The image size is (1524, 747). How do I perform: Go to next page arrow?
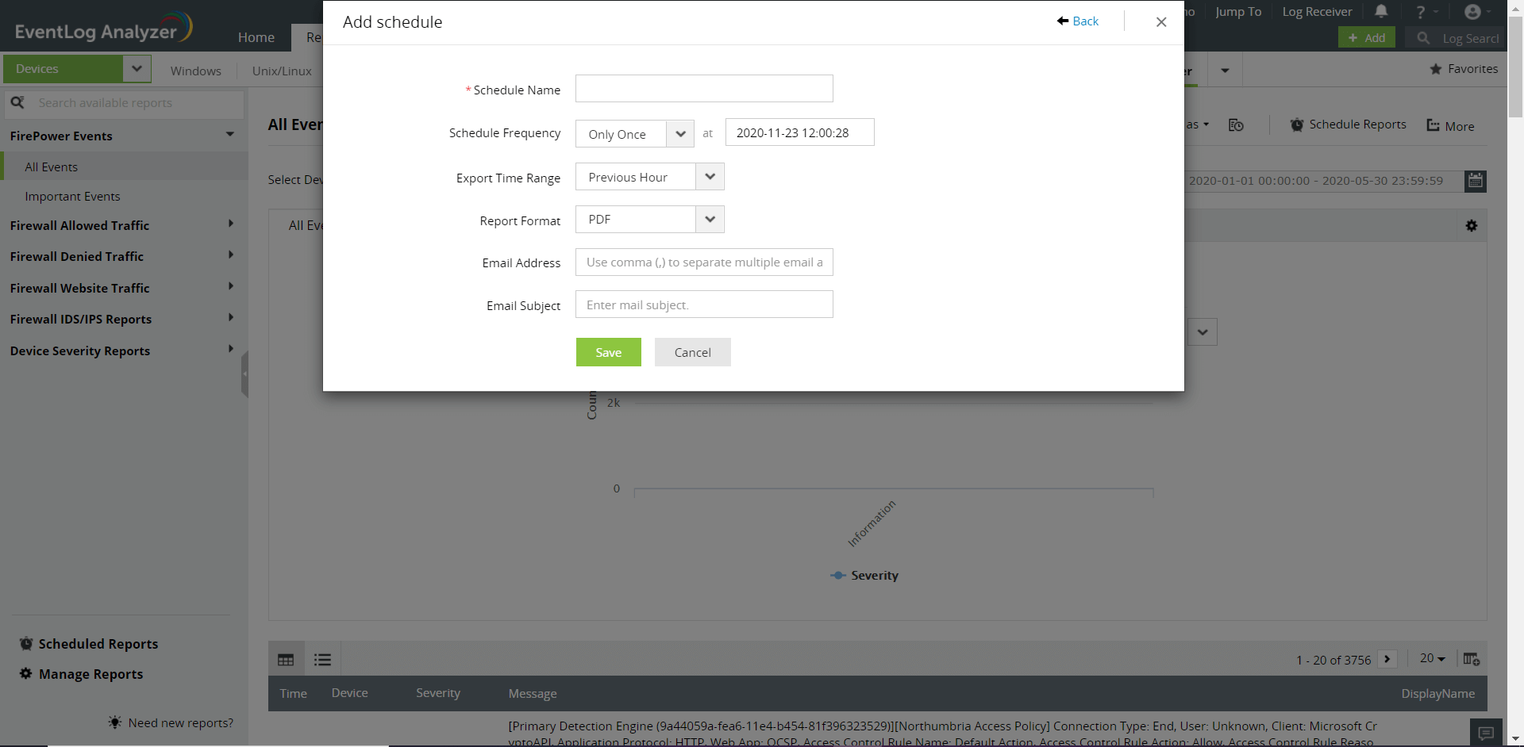point(1387,659)
